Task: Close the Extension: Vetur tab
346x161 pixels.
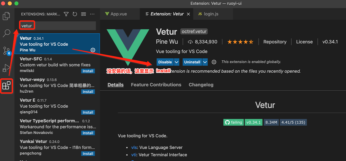Action: [188, 14]
